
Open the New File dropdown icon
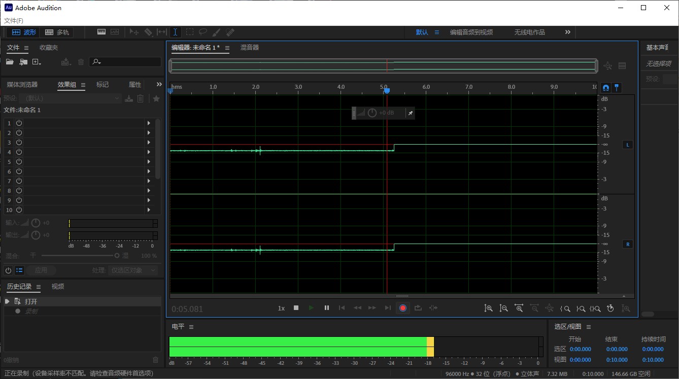click(x=37, y=62)
